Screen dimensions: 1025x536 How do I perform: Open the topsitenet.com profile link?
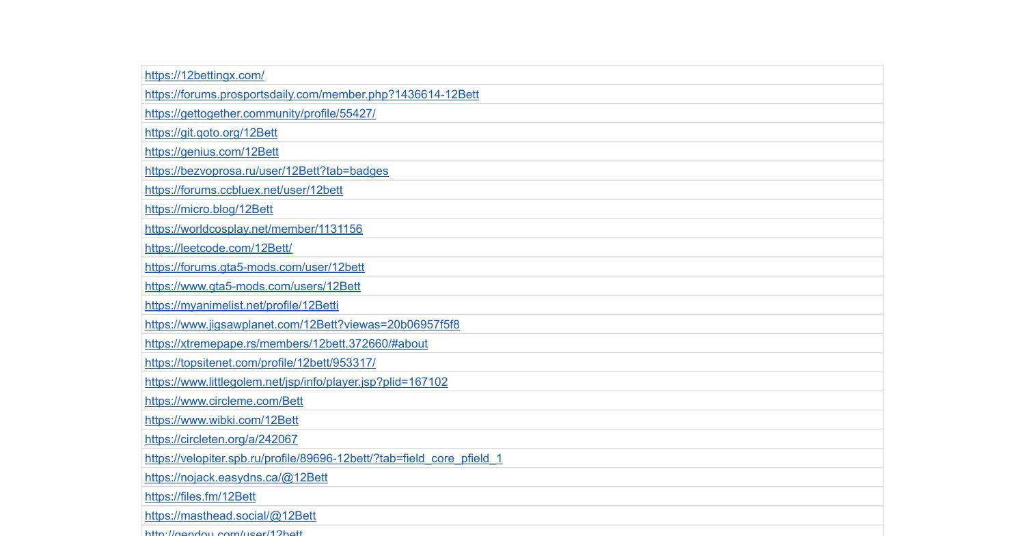[260, 363]
